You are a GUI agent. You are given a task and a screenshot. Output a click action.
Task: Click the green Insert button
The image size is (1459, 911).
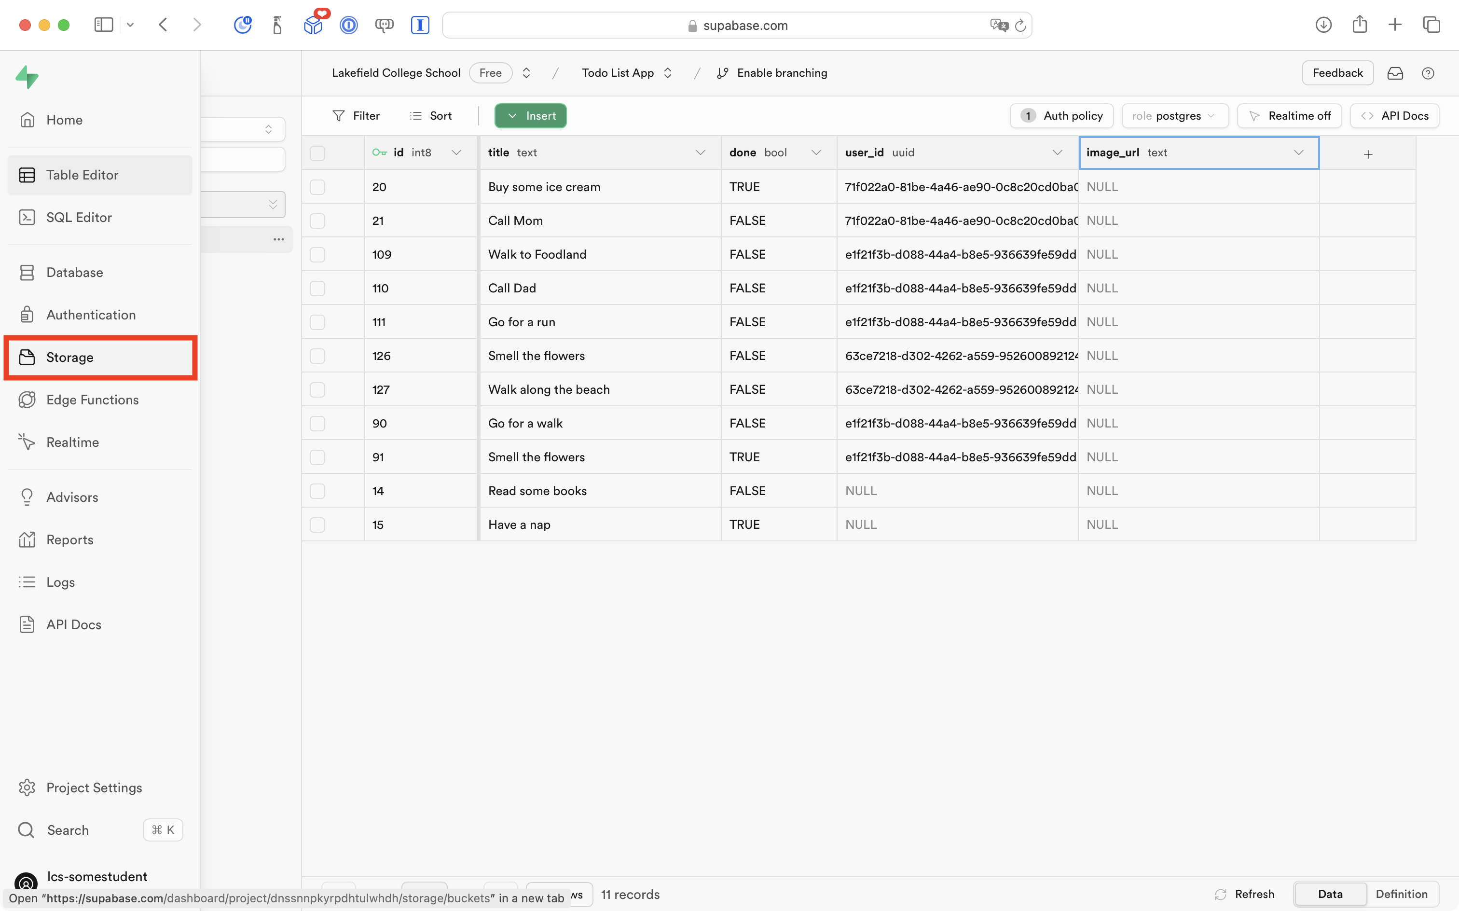click(530, 116)
